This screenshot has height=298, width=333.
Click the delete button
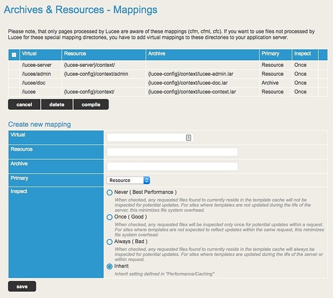click(57, 104)
